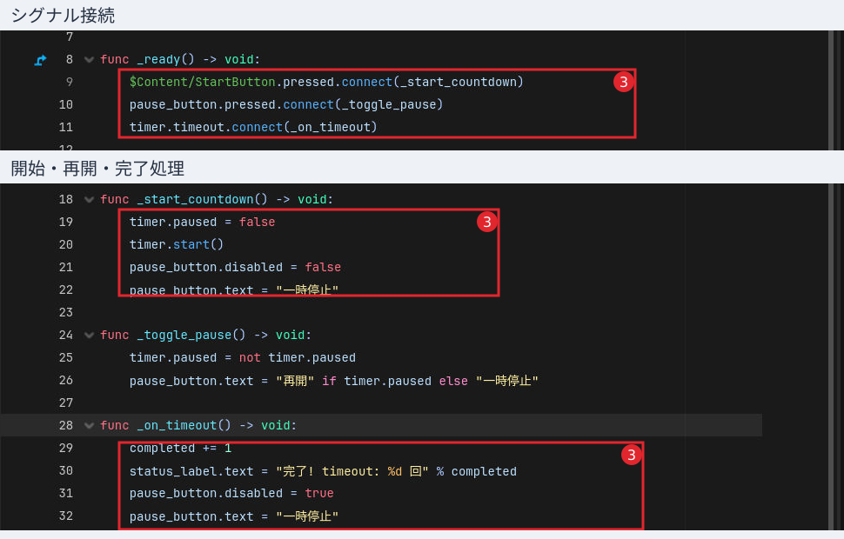The image size is (844, 539).
Task: Click the timer.timeout.connect(_on_timeout) line
Action: coord(253,127)
